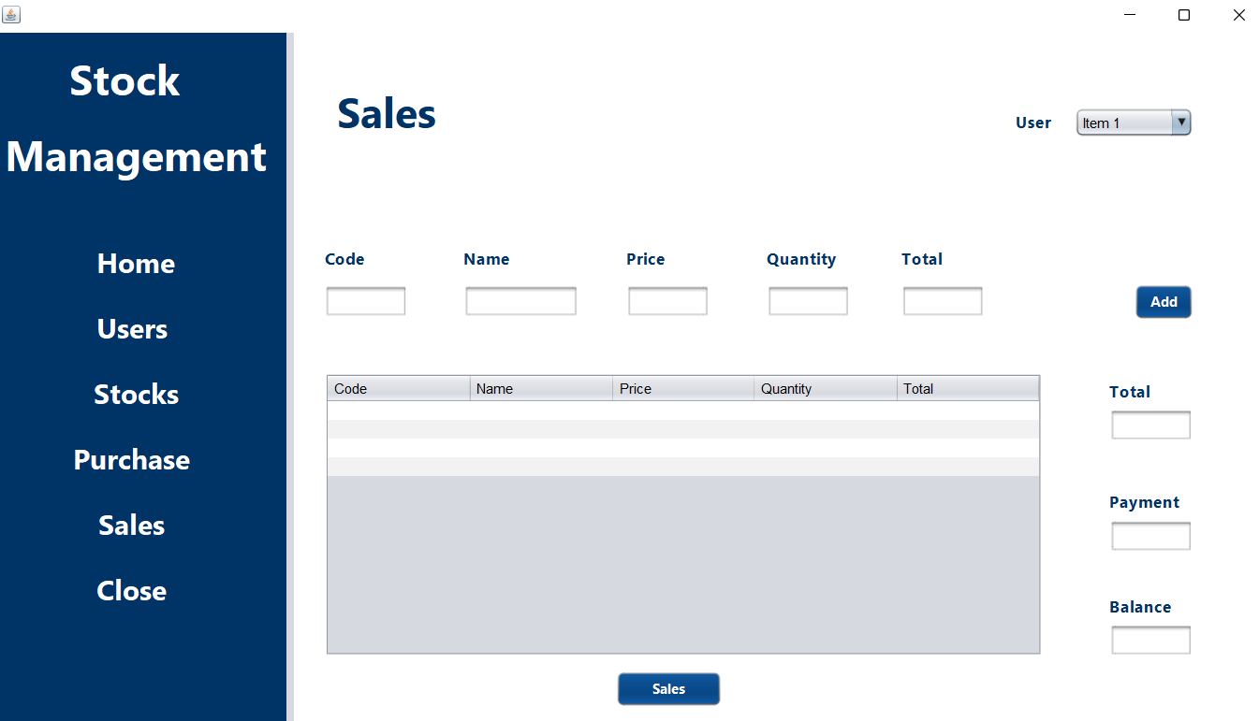Image resolution: width=1259 pixels, height=721 pixels.
Task: Select the Name input field
Action: pyautogui.click(x=520, y=300)
